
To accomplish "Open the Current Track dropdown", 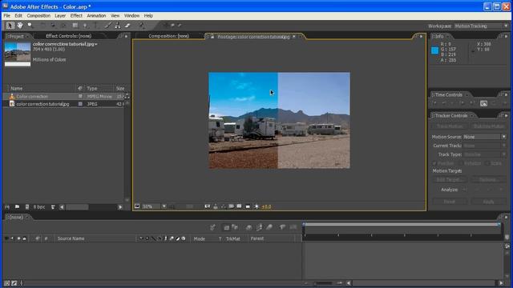I will (x=484, y=146).
